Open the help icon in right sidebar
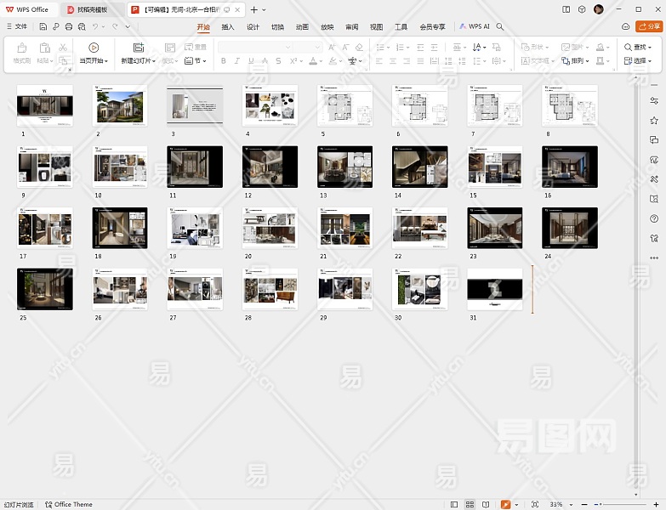 pos(653,218)
